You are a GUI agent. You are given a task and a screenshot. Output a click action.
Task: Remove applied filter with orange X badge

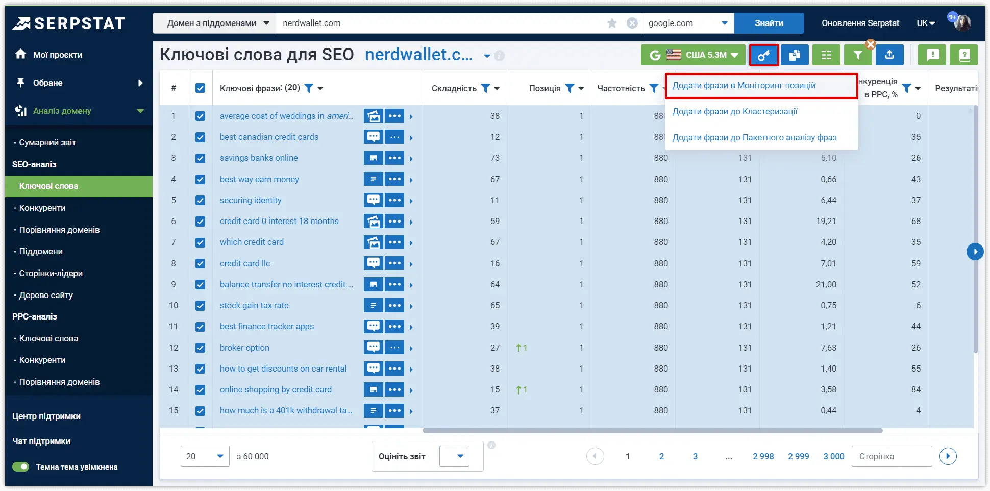871,44
